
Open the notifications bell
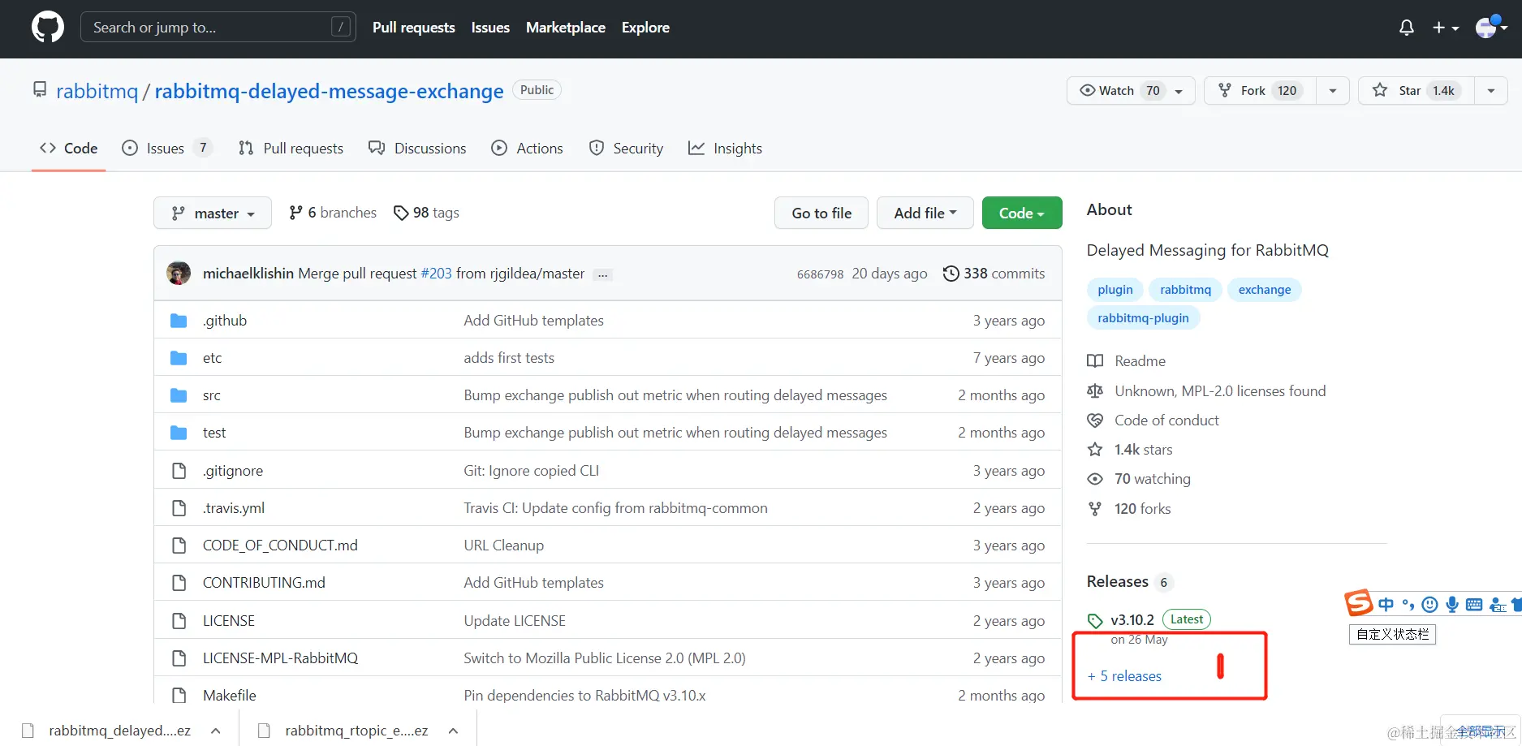click(x=1407, y=28)
